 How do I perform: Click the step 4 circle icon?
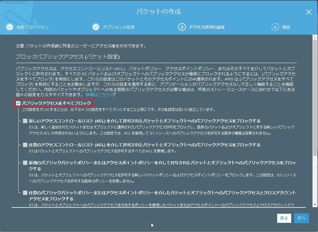coord(275,27)
